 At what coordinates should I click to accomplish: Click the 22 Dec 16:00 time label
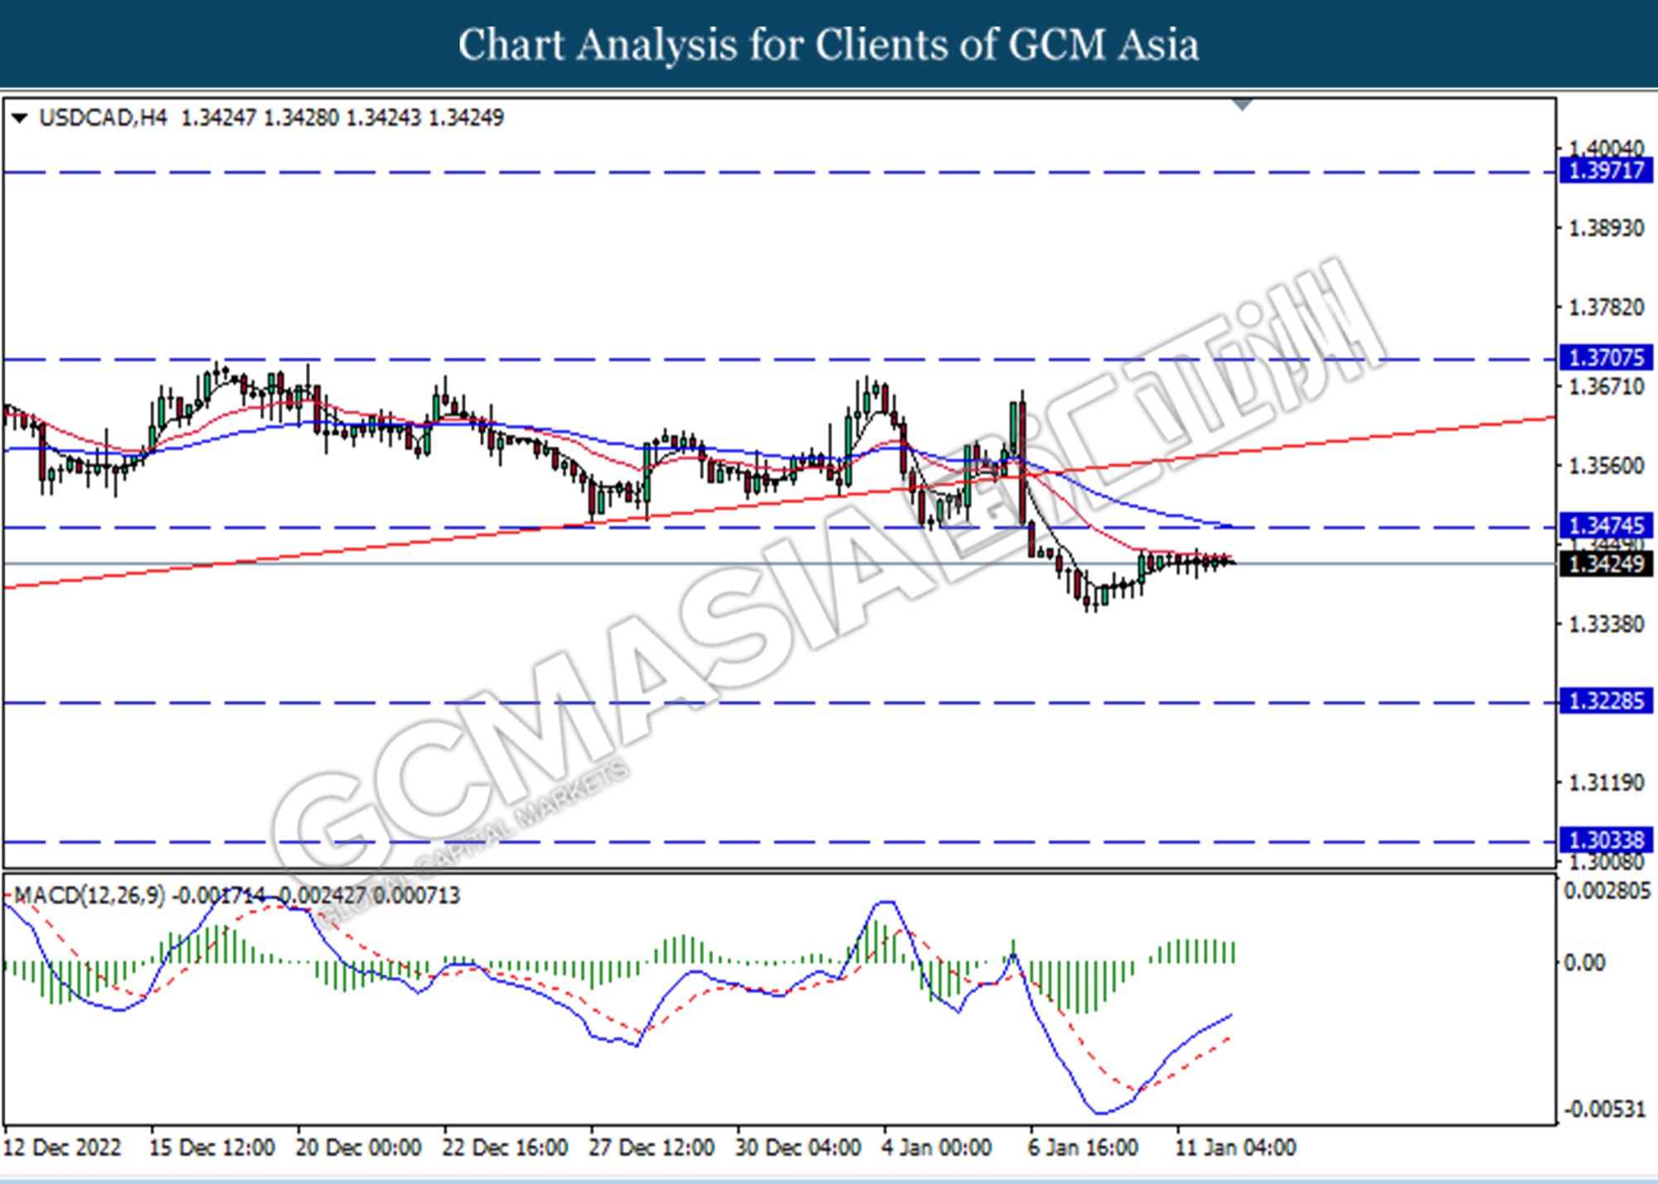pos(505,1148)
